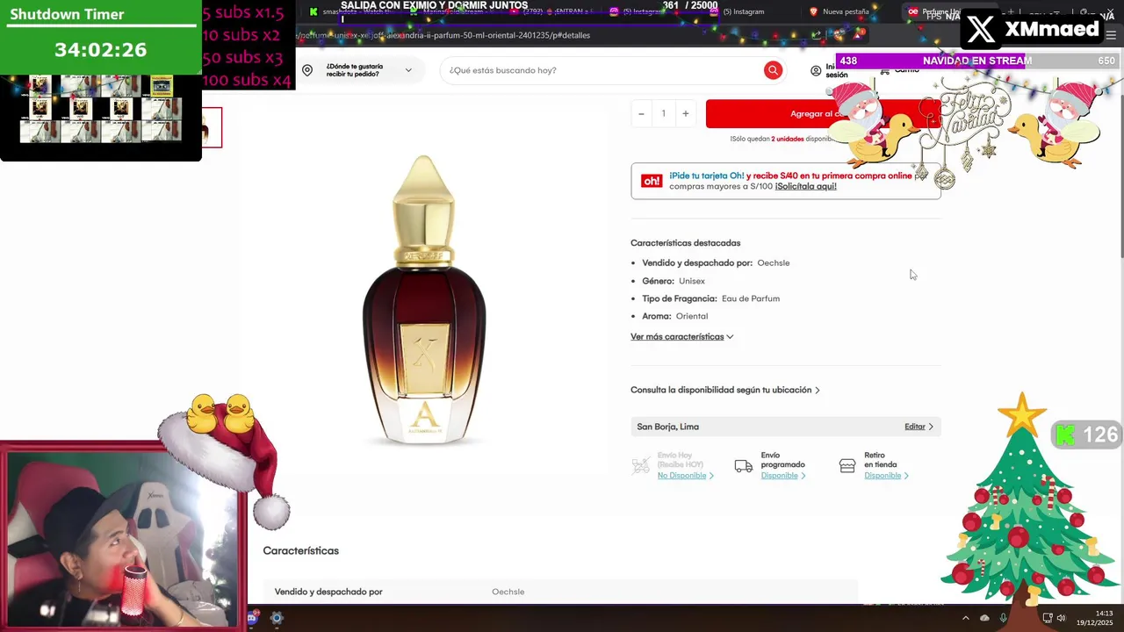This screenshot has width=1124, height=632.
Task: Click the green Kick viewer count badge
Action: (1086, 434)
